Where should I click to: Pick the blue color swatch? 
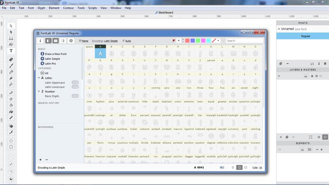pos(193,41)
